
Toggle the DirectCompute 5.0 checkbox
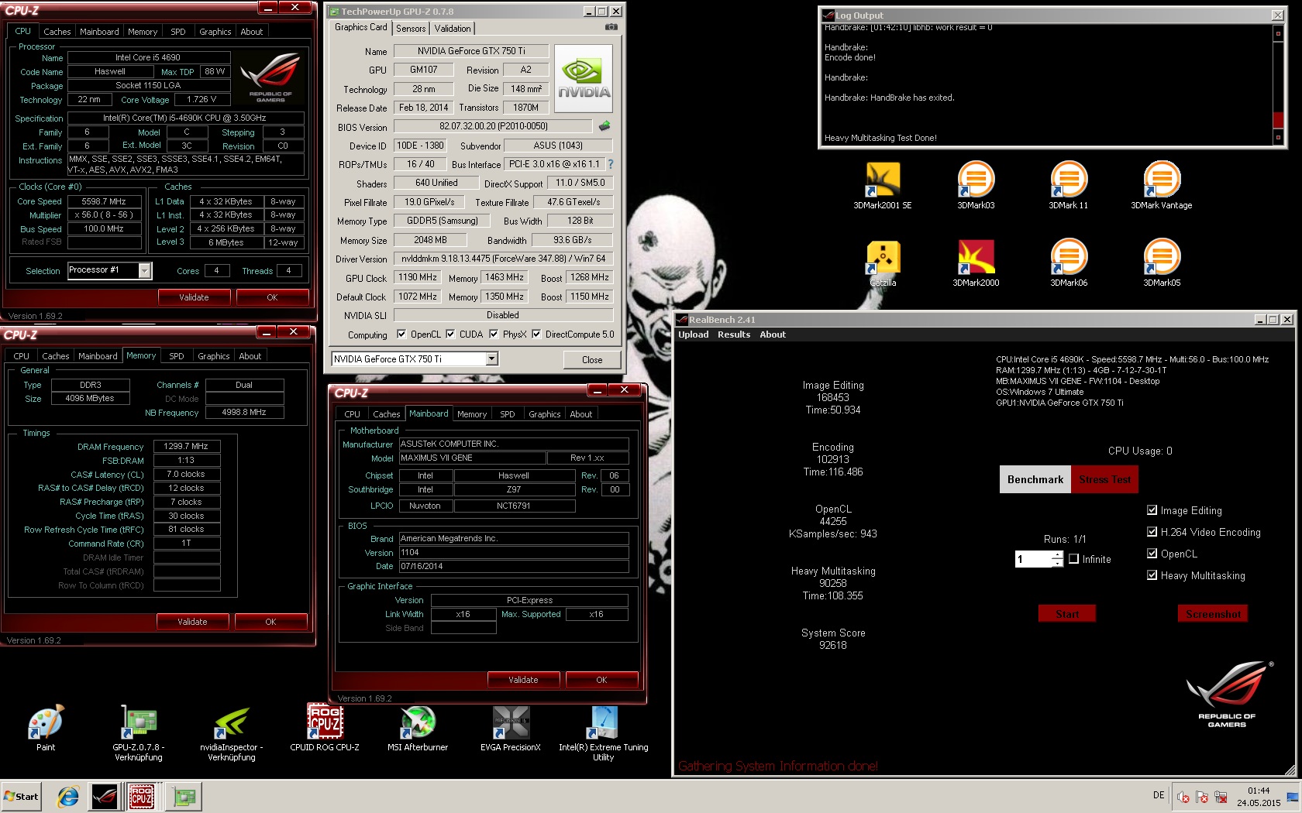[536, 334]
